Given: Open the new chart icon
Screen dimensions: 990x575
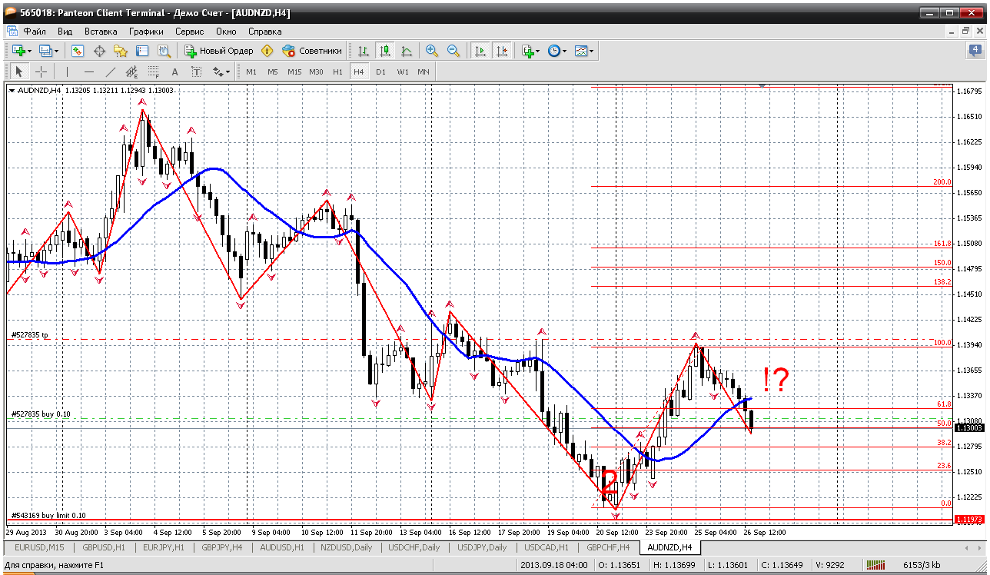Looking at the screenshot, I should tap(20, 51).
